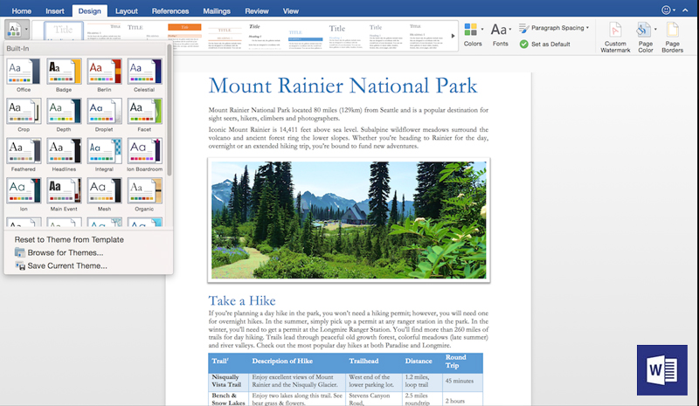This screenshot has width=699, height=406.
Task: Apply the orange Title style set
Action: [184, 36]
